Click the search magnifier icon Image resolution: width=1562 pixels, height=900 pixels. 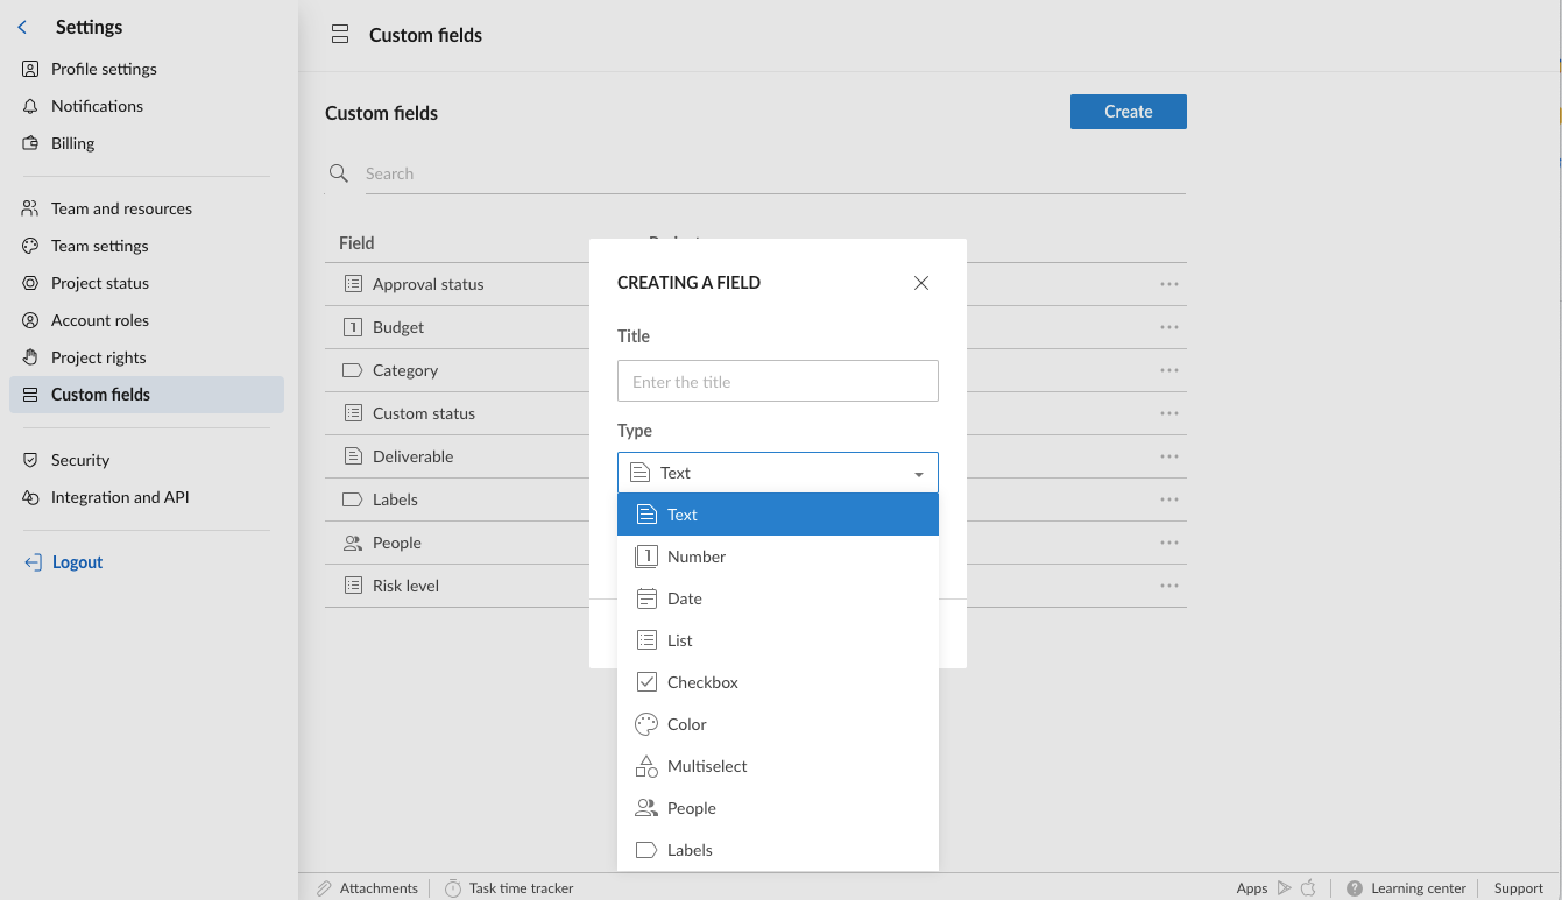tap(338, 173)
